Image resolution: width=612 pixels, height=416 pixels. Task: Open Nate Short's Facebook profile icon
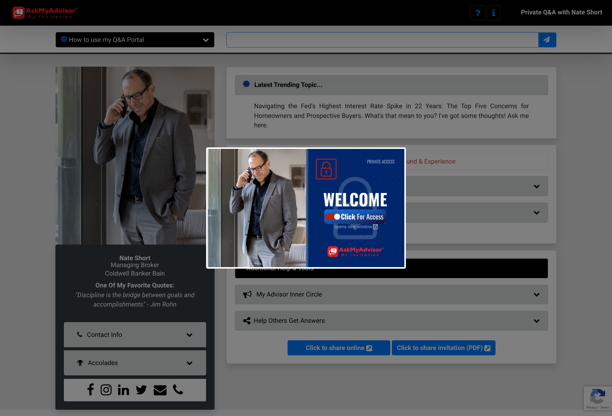click(x=91, y=390)
